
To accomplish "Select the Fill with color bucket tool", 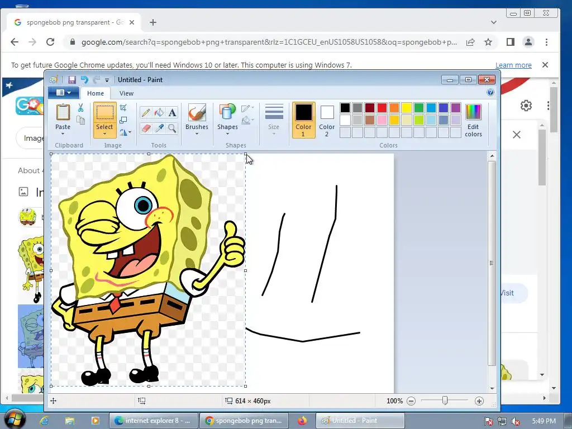I will 159,112.
